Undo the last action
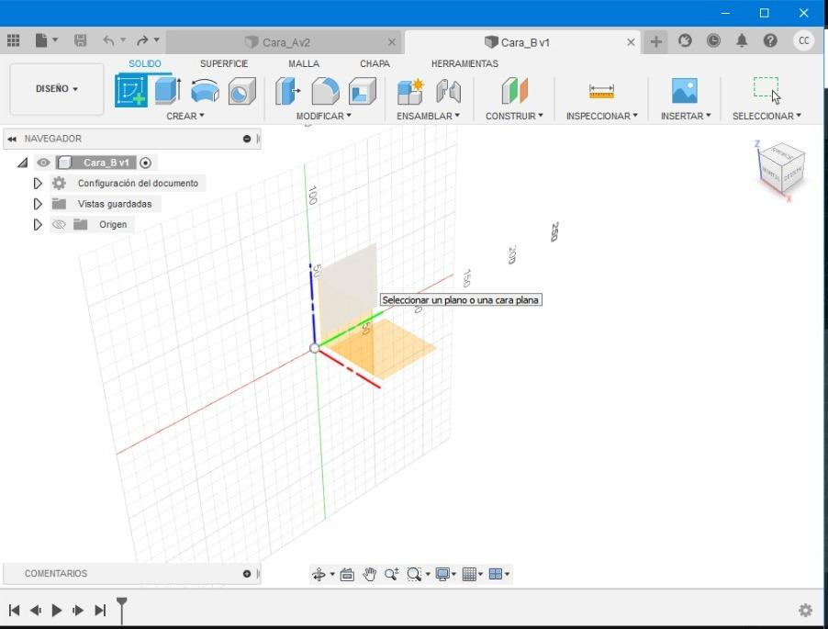 point(109,40)
